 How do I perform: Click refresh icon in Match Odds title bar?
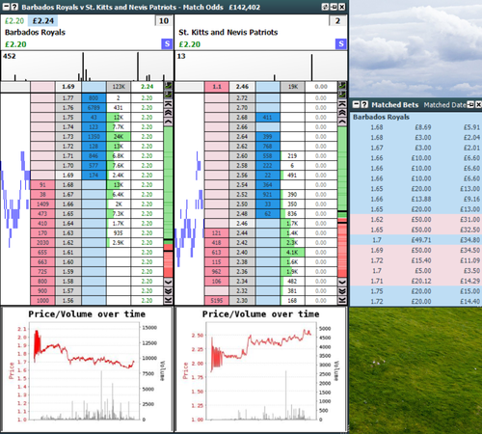click(x=325, y=7)
